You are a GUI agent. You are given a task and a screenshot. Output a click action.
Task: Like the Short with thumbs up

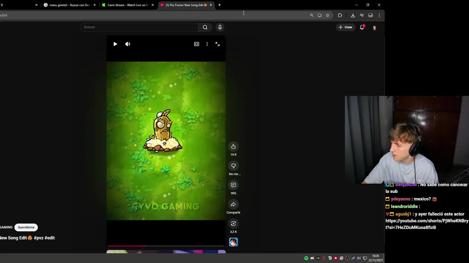pos(233,146)
